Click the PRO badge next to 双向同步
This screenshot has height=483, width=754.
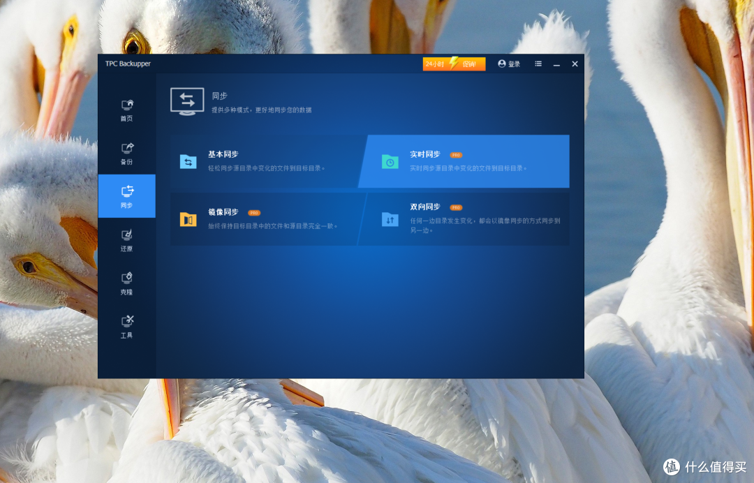(456, 207)
